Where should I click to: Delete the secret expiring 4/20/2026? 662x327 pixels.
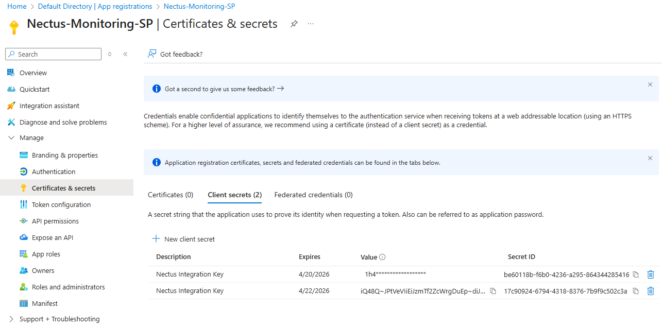tap(650, 274)
